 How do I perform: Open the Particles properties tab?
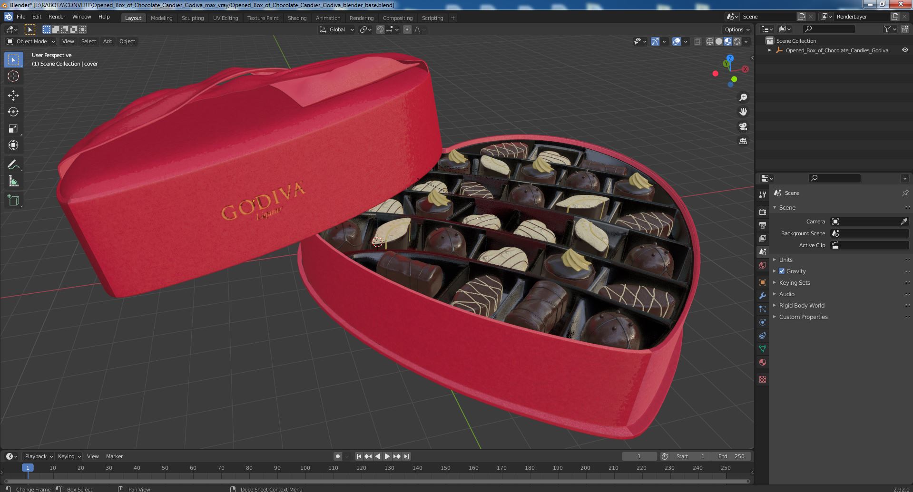(x=763, y=309)
